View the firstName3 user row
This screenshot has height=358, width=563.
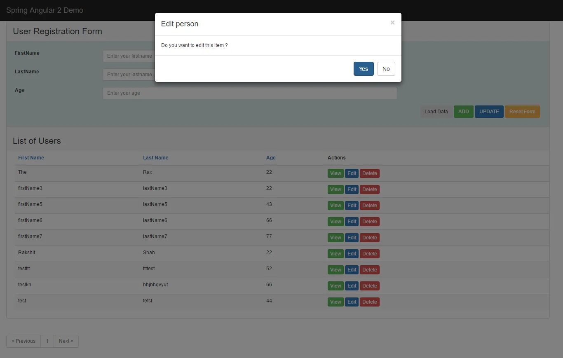click(335, 190)
